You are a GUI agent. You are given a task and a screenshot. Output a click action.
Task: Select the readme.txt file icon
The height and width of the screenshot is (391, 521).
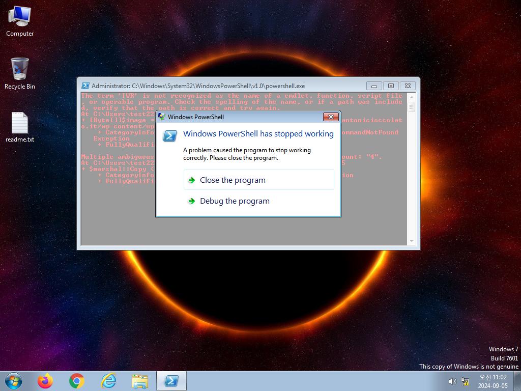click(20, 127)
